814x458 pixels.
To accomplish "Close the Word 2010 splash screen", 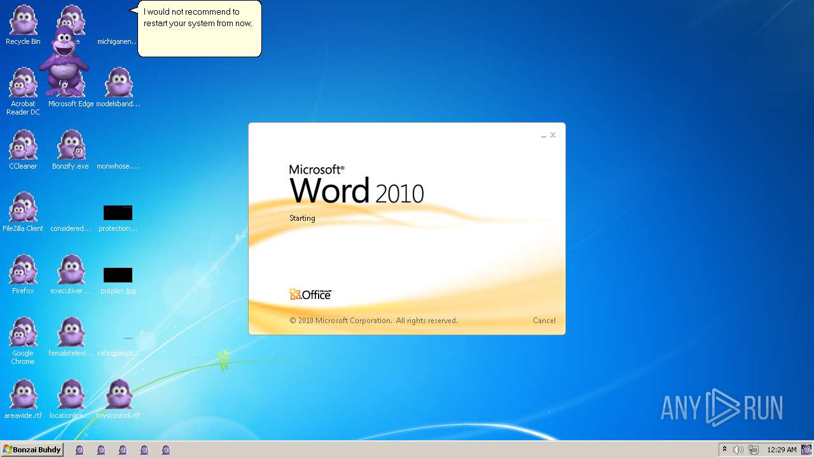I will click(553, 135).
